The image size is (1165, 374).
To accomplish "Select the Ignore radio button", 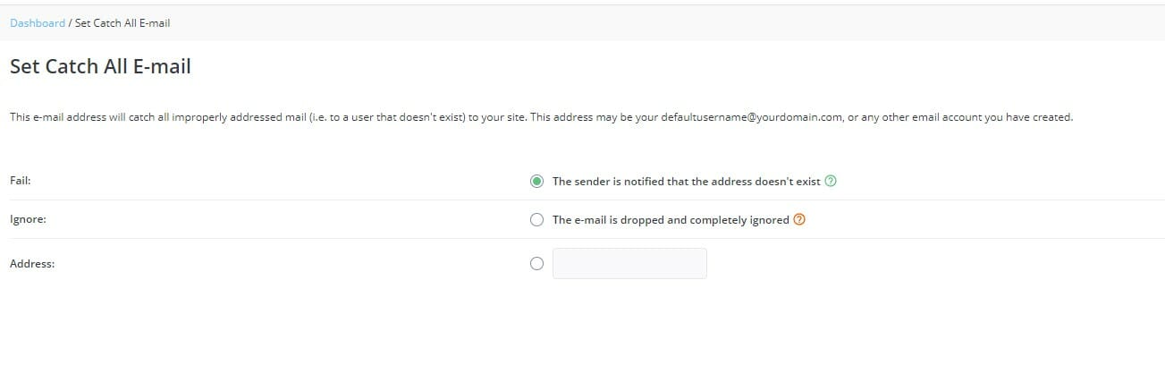I will 536,219.
